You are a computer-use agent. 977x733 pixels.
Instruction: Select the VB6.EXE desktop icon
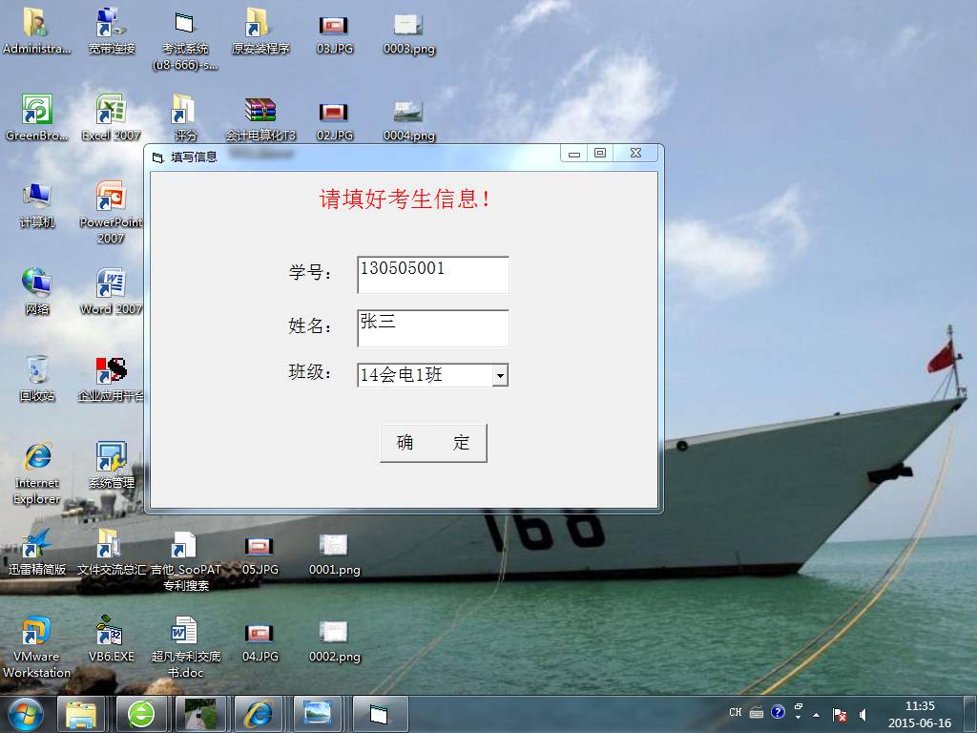pos(111,632)
